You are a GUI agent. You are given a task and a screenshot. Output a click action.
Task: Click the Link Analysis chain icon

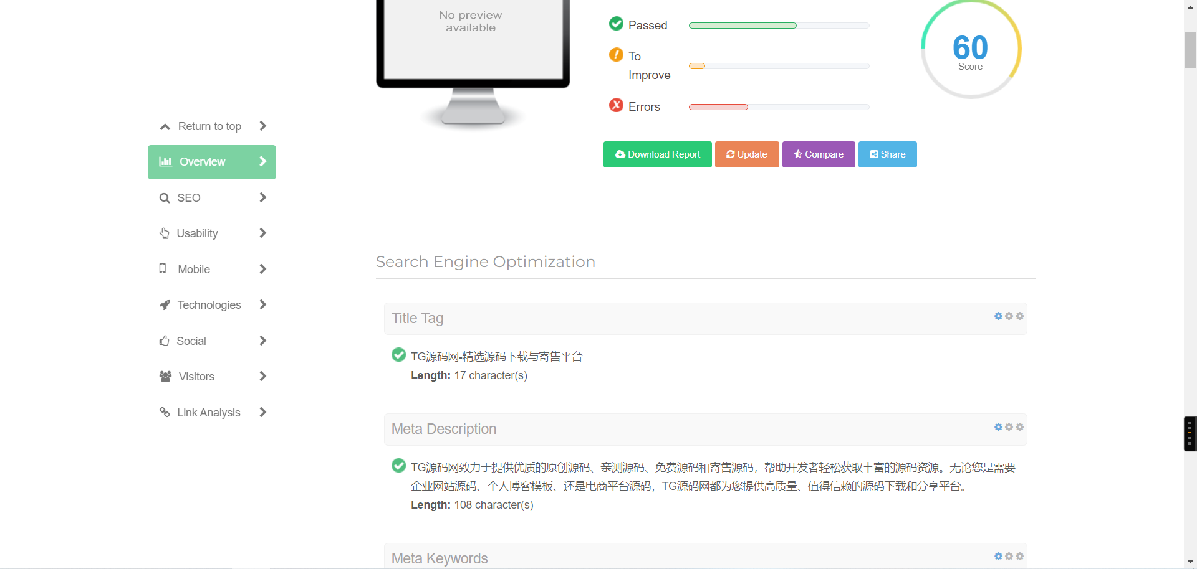click(x=165, y=412)
